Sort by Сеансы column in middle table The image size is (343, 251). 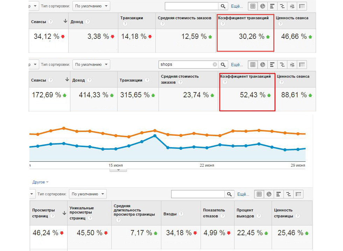pyautogui.click(x=38, y=80)
